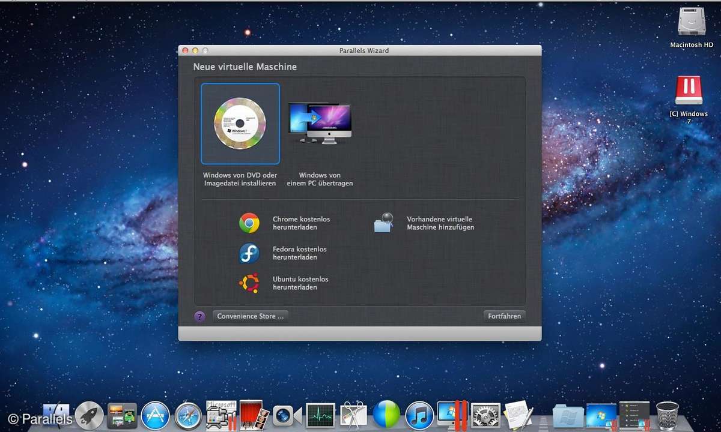
Task: Open Launchpad rocket icon in dock
Action: [90, 415]
